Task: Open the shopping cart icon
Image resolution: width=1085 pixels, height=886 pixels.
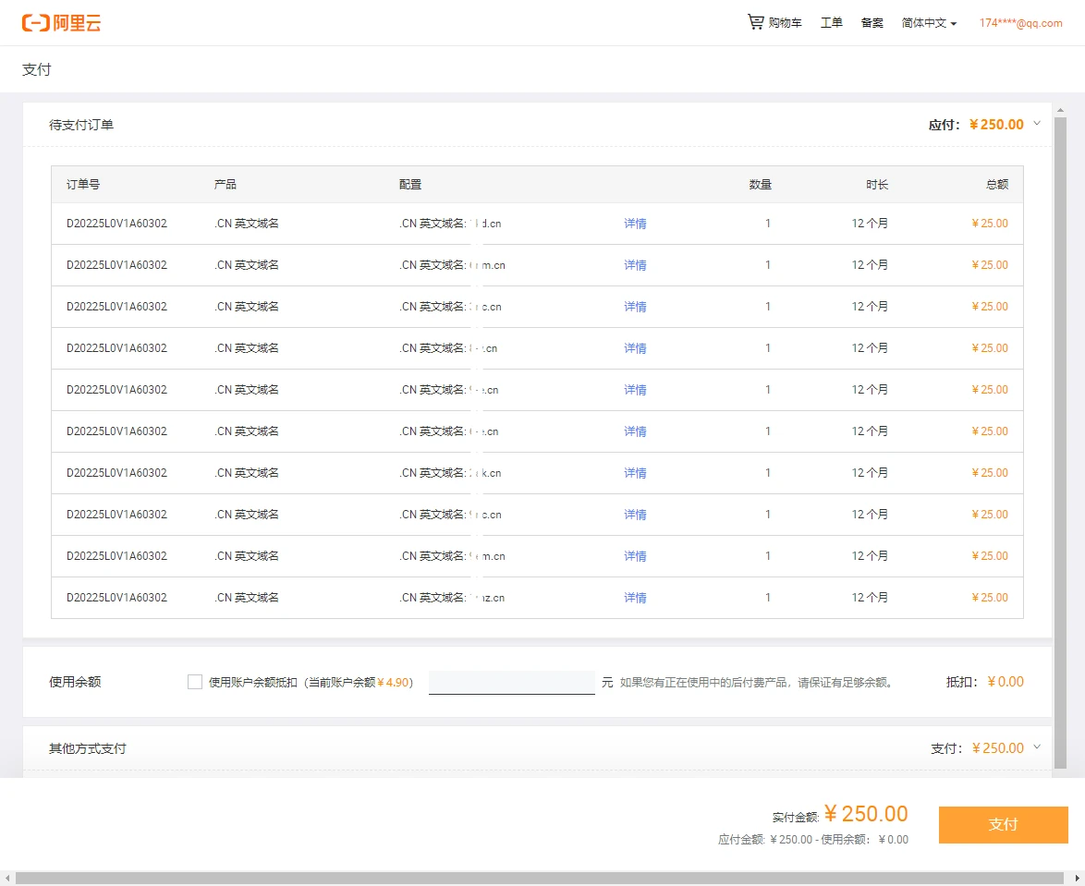Action: 756,22
